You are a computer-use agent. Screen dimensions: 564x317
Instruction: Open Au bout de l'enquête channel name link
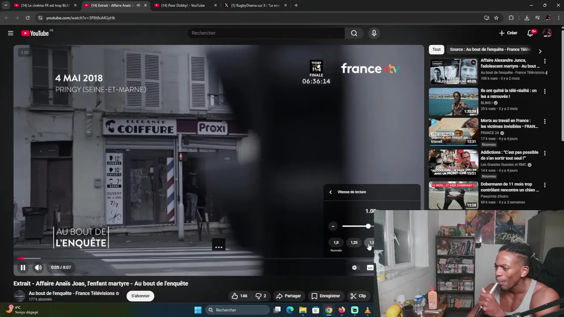[71, 293]
